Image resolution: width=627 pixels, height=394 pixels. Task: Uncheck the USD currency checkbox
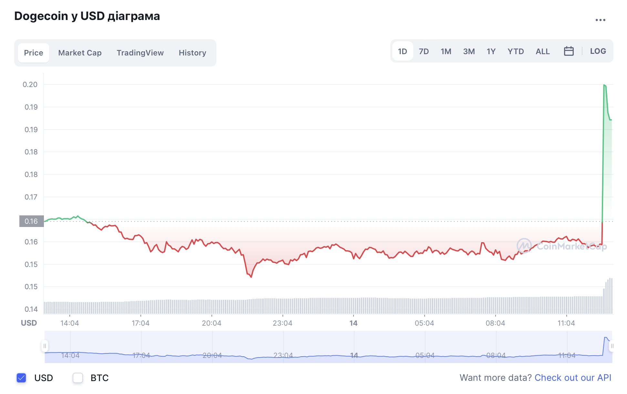pos(21,378)
